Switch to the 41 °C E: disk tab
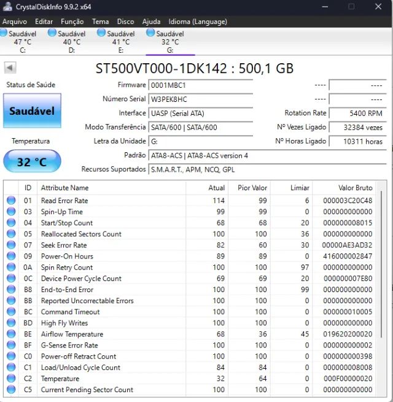 pos(120,42)
